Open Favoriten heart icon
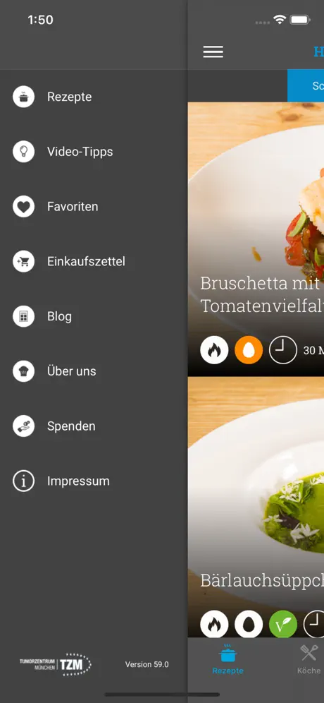The height and width of the screenshot is (703, 324). [23, 207]
